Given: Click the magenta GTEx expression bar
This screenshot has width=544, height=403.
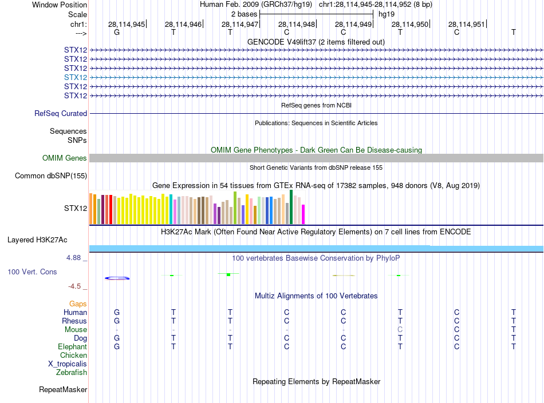Looking at the screenshot, I should [x=303, y=214].
